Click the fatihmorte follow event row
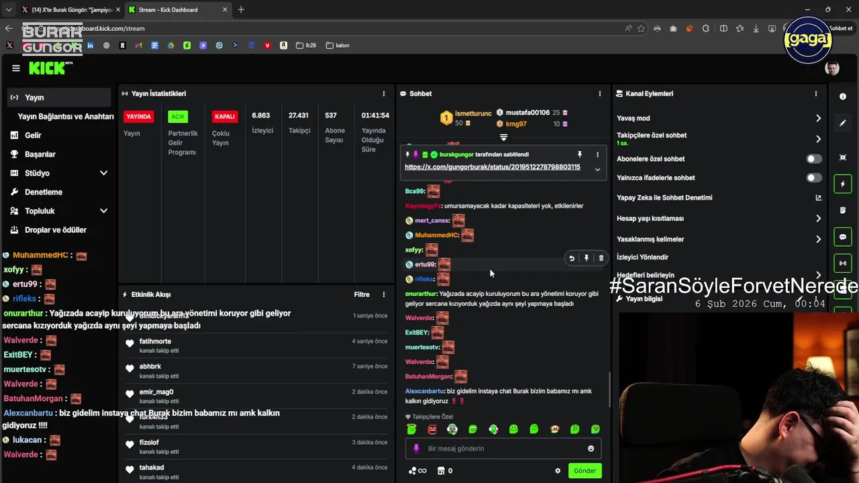 255,345
